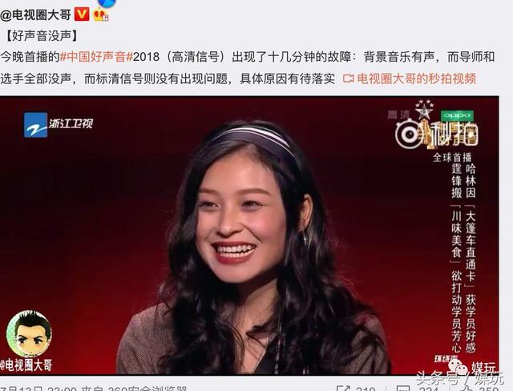Play the embedded video thumbnail
Image resolution: width=513 pixels, height=391 pixels.
[x=249, y=235]
